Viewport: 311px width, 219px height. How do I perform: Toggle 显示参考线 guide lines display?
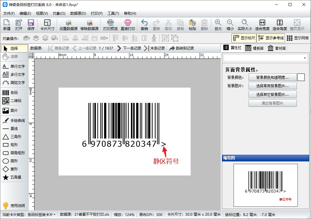point(270,38)
